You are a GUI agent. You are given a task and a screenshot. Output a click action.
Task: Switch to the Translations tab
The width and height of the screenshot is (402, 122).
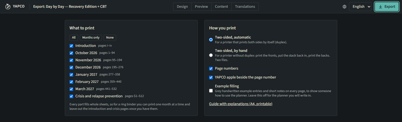click(245, 7)
